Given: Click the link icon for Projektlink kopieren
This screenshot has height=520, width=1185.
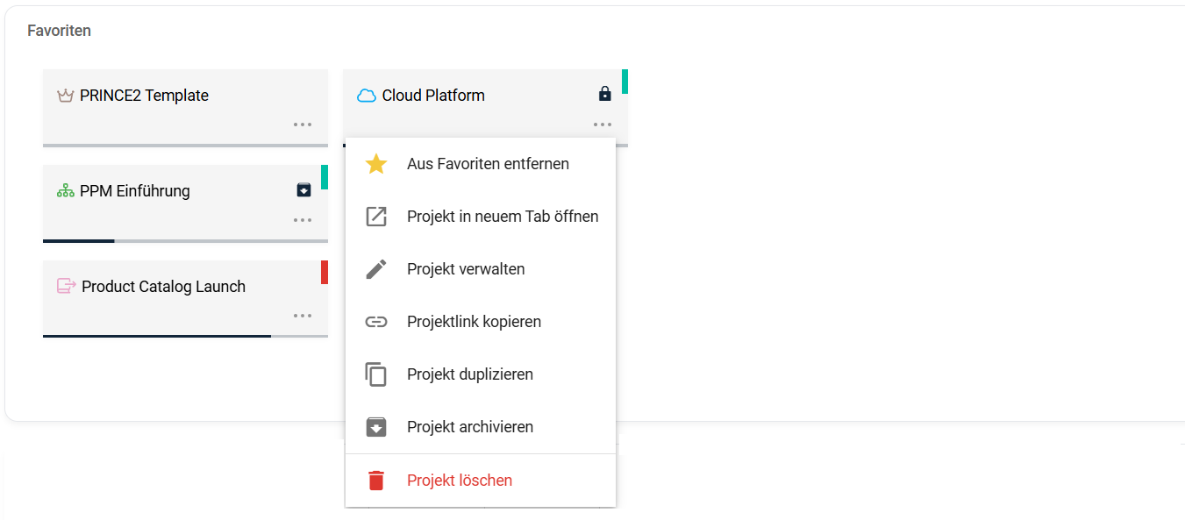Looking at the screenshot, I should point(376,322).
